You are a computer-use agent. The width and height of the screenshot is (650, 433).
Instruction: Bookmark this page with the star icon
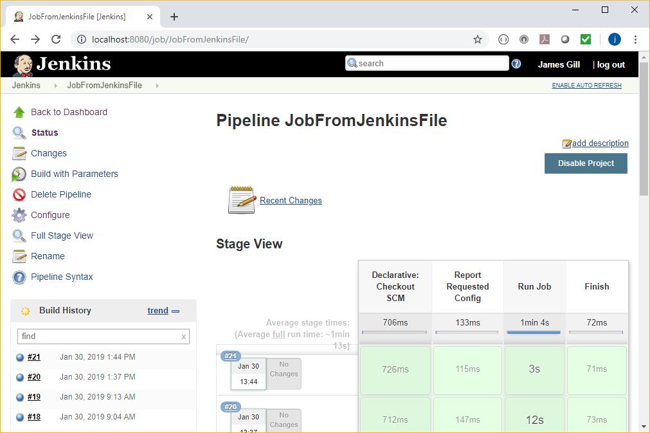(x=478, y=39)
